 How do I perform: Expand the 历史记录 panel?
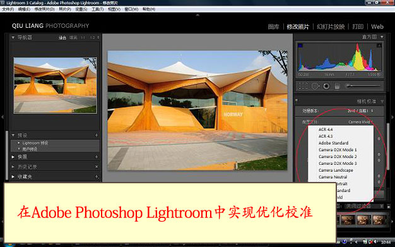(x=13, y=167)
